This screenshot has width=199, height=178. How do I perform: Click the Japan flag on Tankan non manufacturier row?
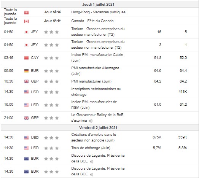click(x=26, y=45)
